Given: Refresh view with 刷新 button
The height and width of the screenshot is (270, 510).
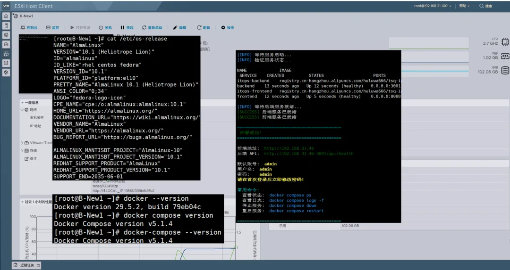Looking at the screenshot, I should pos(204,28).
